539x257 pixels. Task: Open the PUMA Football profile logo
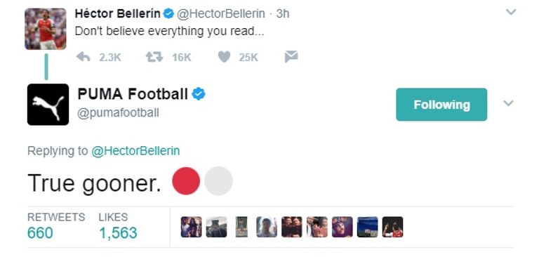click(x=48, y=104)
